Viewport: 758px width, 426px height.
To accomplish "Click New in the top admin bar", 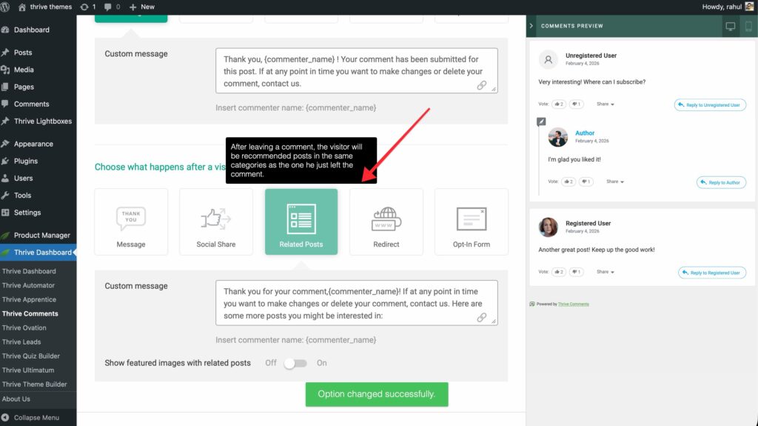I will (x=142, y=7).
